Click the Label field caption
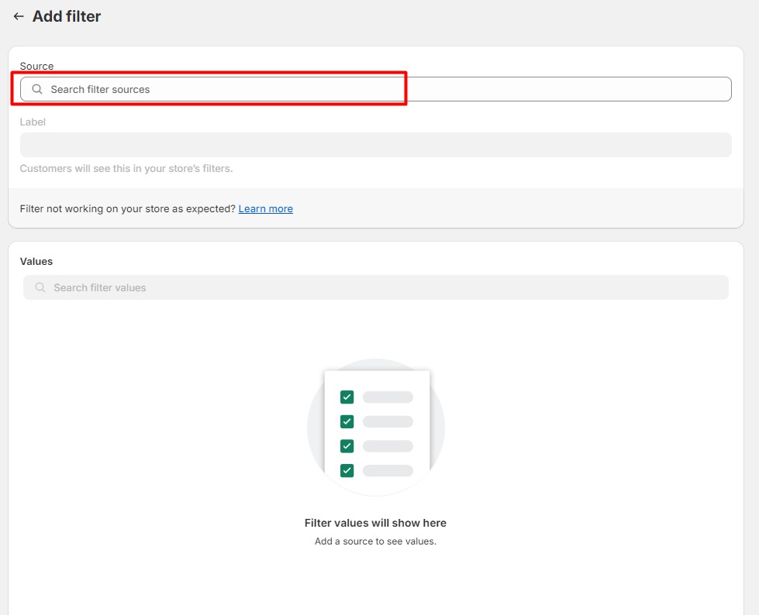The width and height of the screenshot is (759, 615). pos(33,122)
